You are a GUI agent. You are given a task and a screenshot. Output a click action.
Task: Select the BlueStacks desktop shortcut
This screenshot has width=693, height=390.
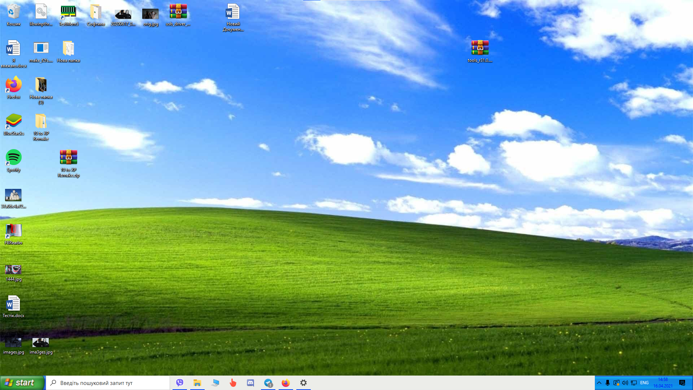click(x=14, y=124)
